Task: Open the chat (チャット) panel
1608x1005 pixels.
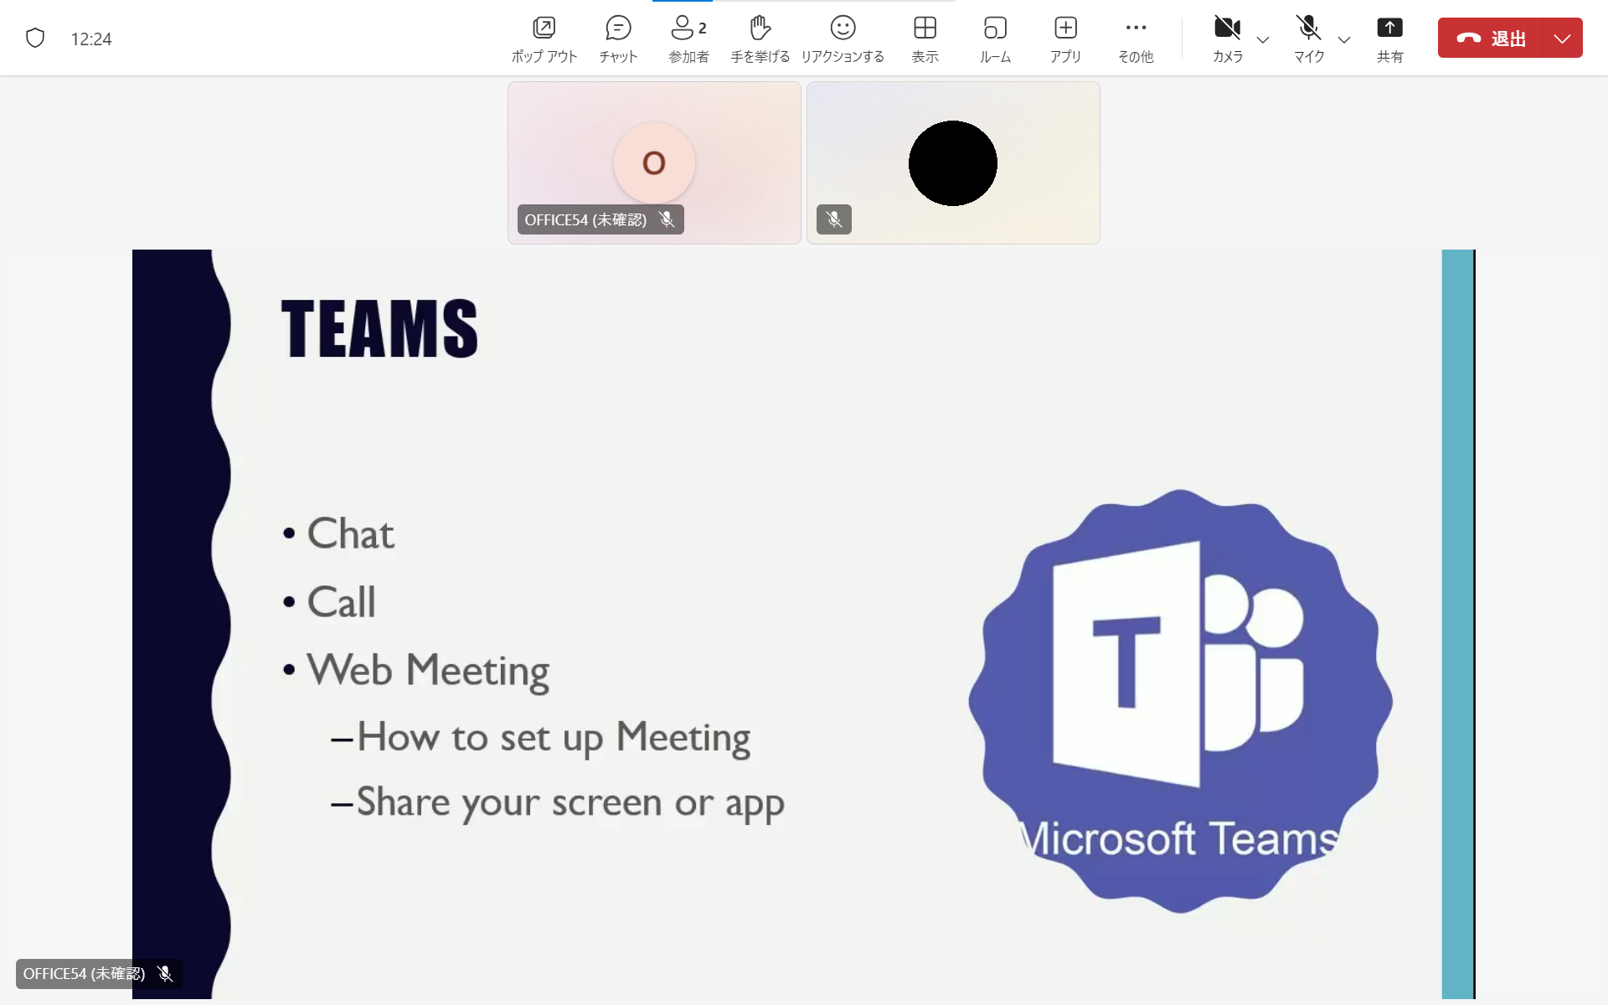Action: coord(618,39)
